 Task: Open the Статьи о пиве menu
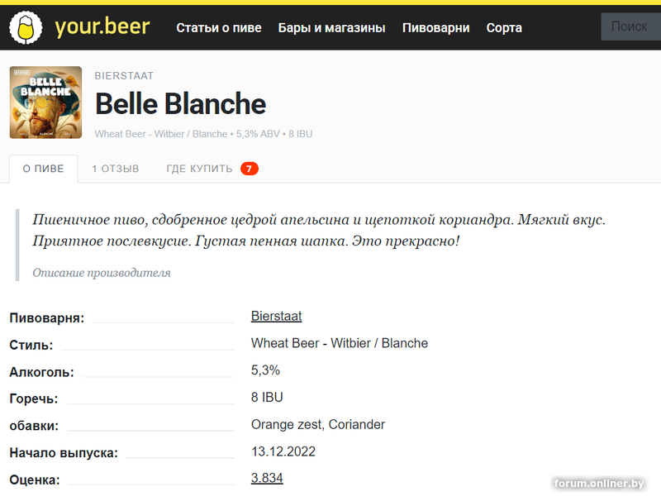pyautogui.click(x=219, y=28)
